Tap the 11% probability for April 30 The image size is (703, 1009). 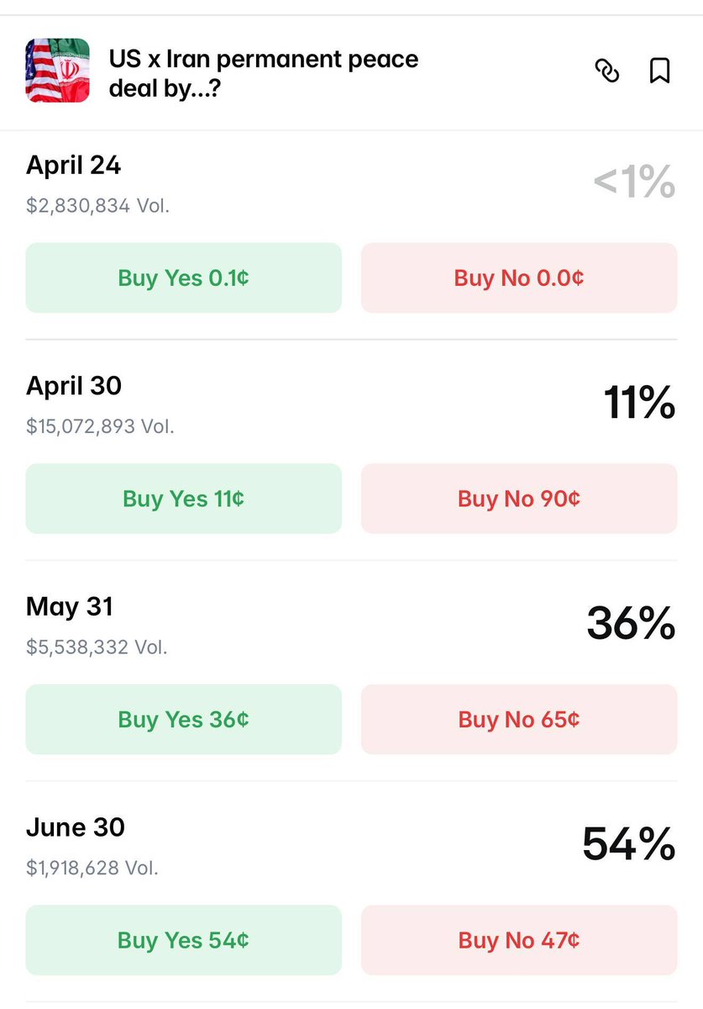click(x=639, y=403)
